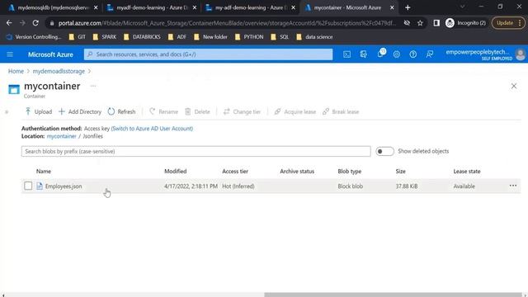This screenshot has height=297, width=528.
Task: Open the SQL bookmarks folder
Action: [280, 37]
